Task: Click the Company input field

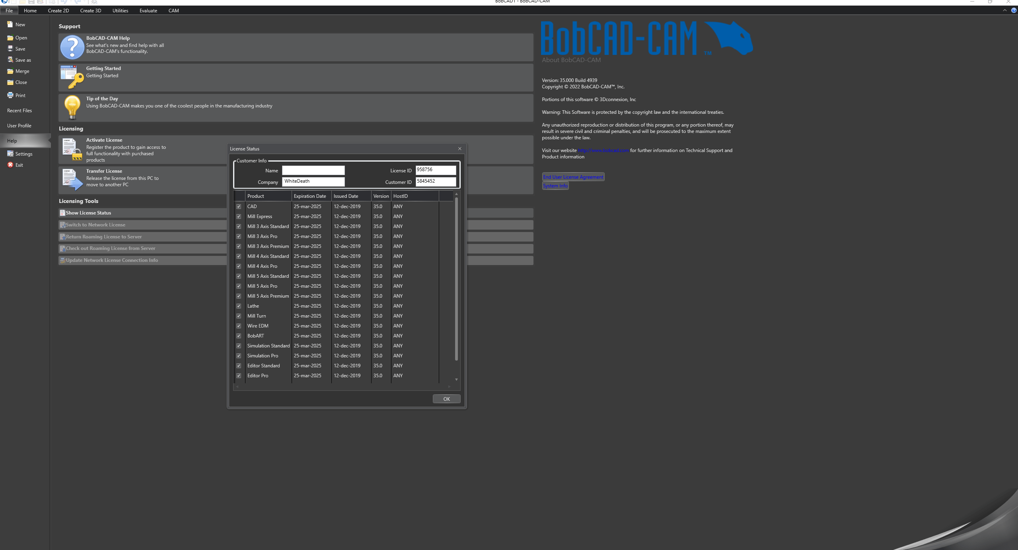Action: (x=313, y=181)
